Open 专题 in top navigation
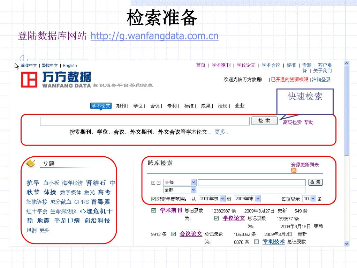This screenshot has height=268, width=357. tap(307, 65)
